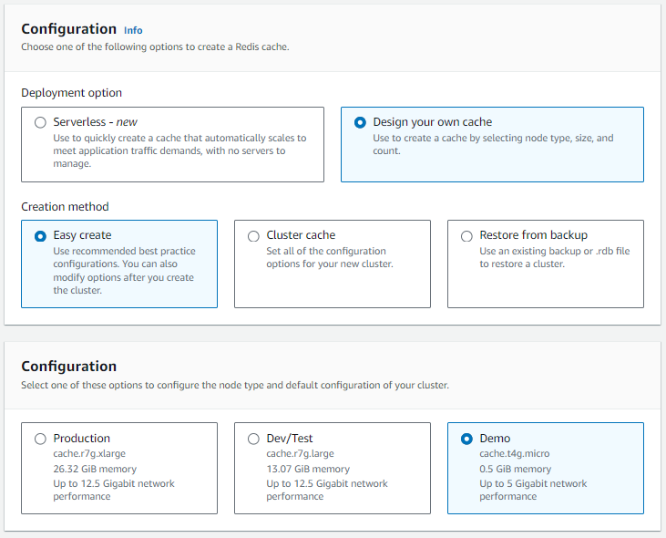Click the Production cache.r7g.xlarge tile

coord(119,468)
